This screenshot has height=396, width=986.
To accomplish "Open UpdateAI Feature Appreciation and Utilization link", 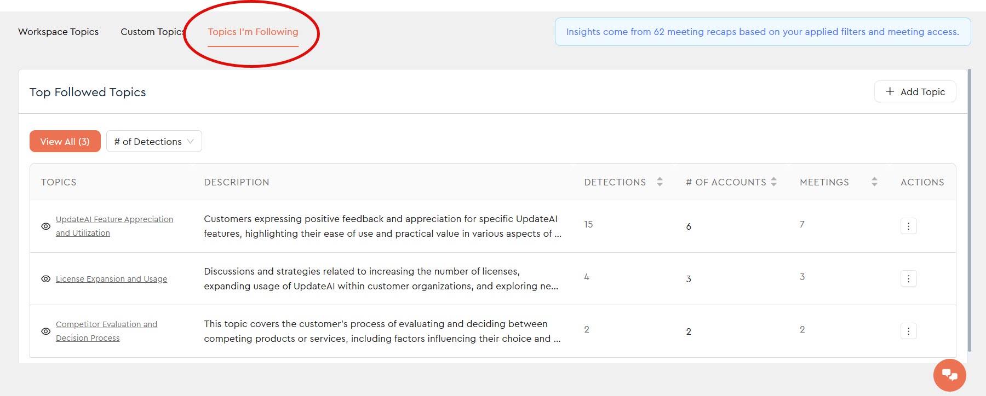I will pyautogui.click(x=114, y=226).
